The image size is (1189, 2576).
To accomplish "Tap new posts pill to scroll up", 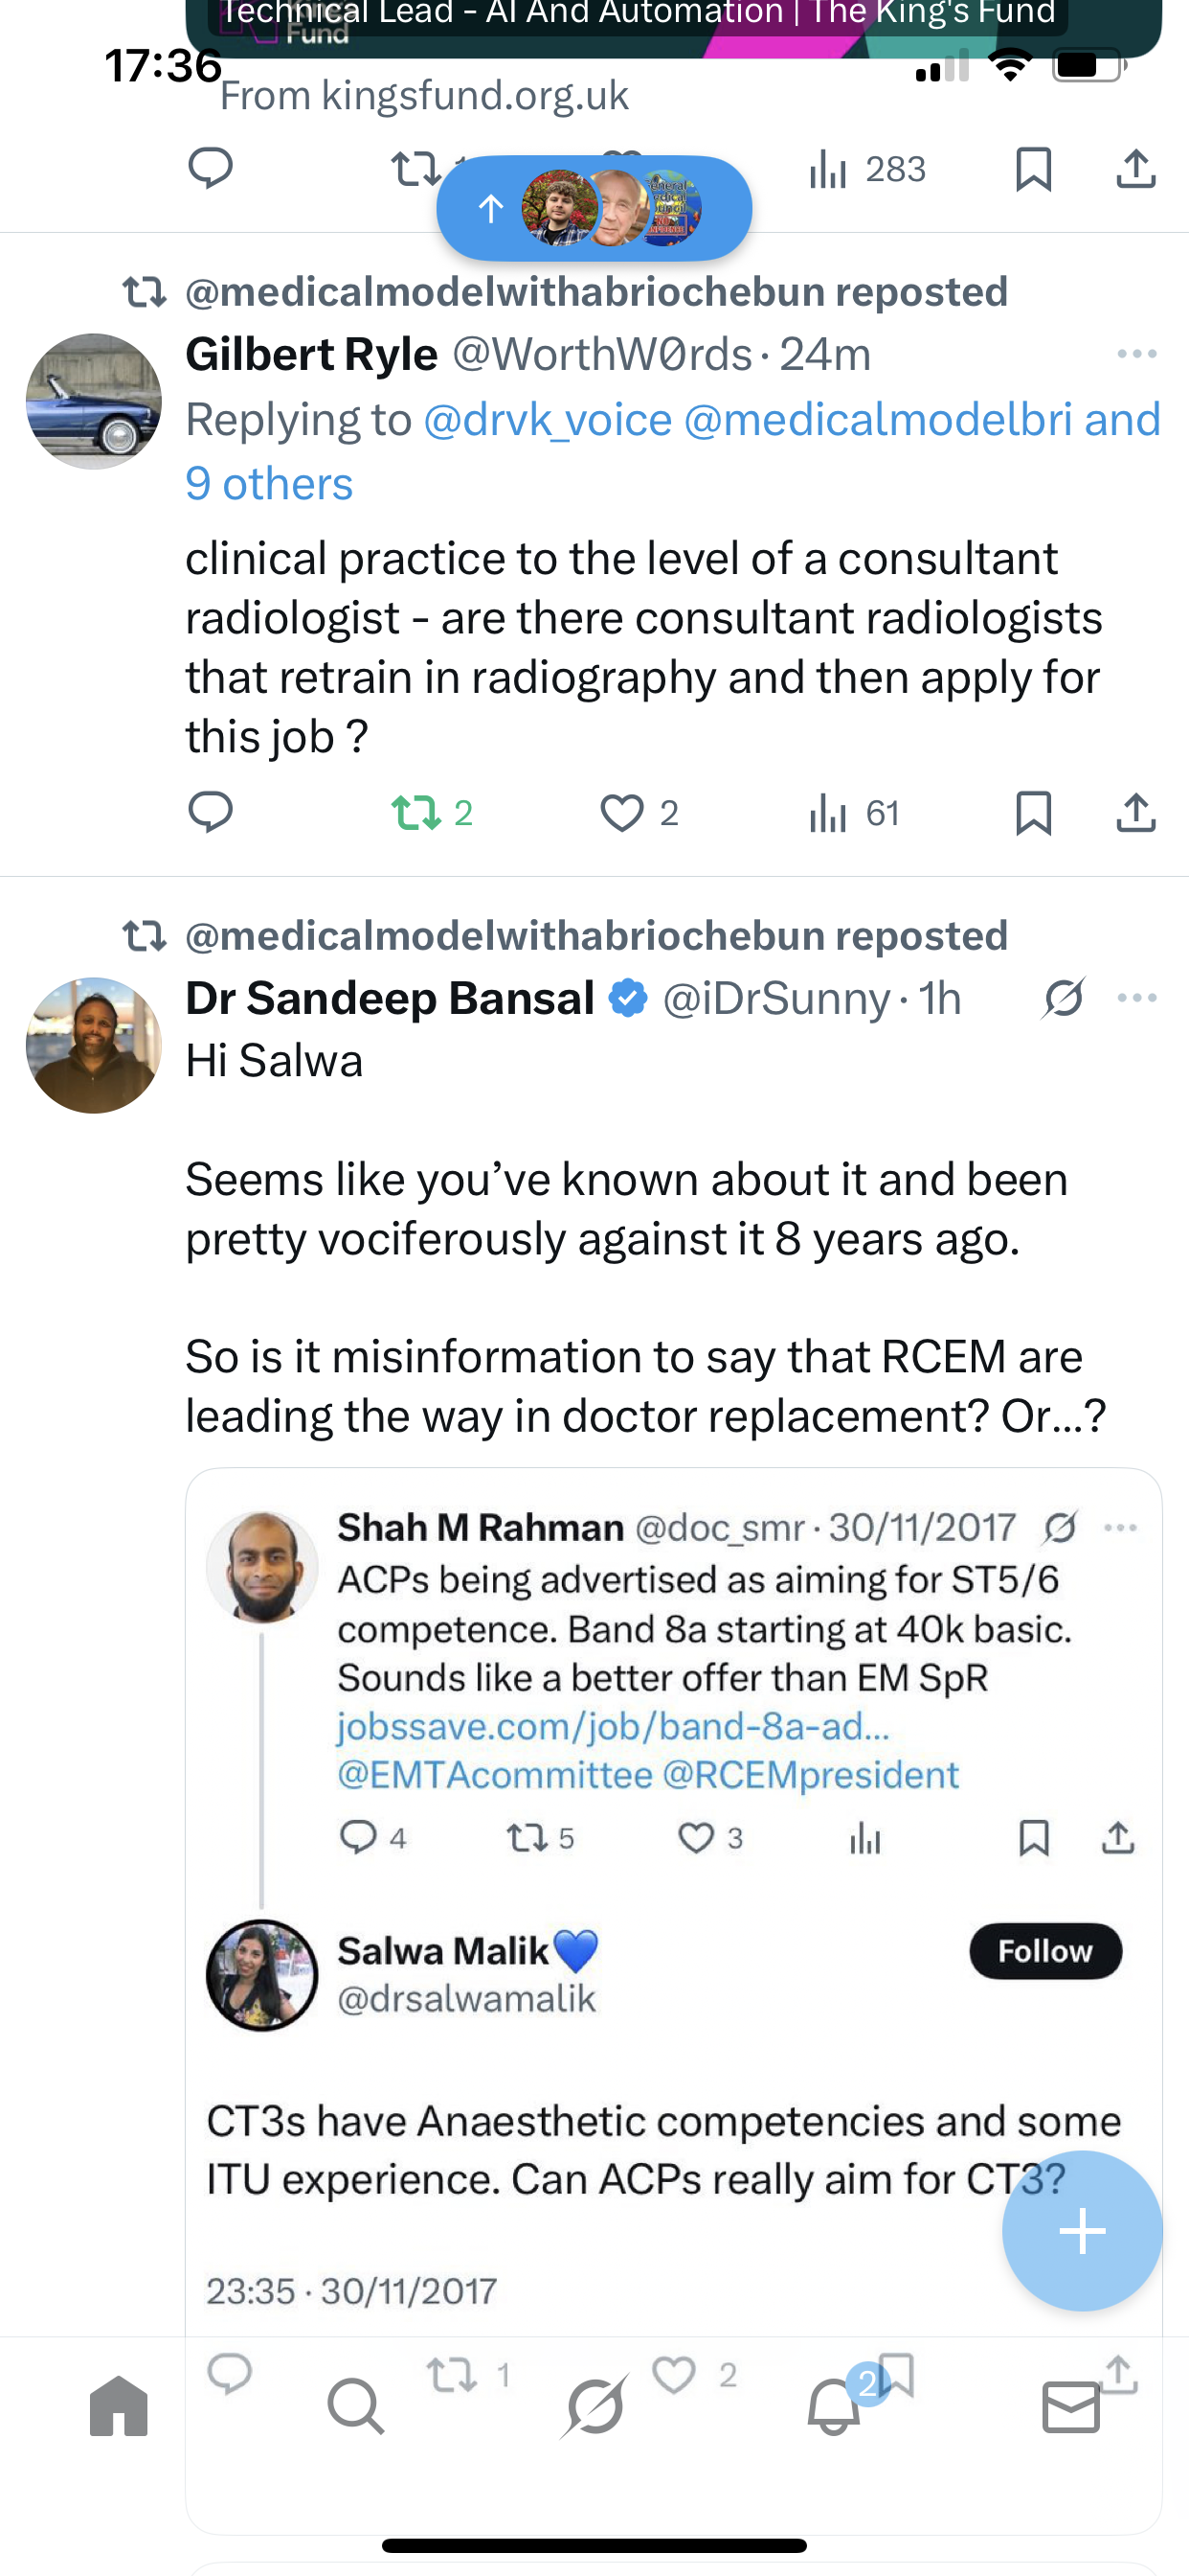I will pos(594,208).
